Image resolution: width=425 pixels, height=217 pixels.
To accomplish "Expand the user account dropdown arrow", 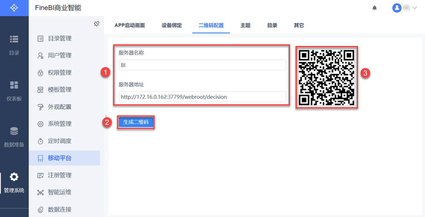I will point(415,8).
